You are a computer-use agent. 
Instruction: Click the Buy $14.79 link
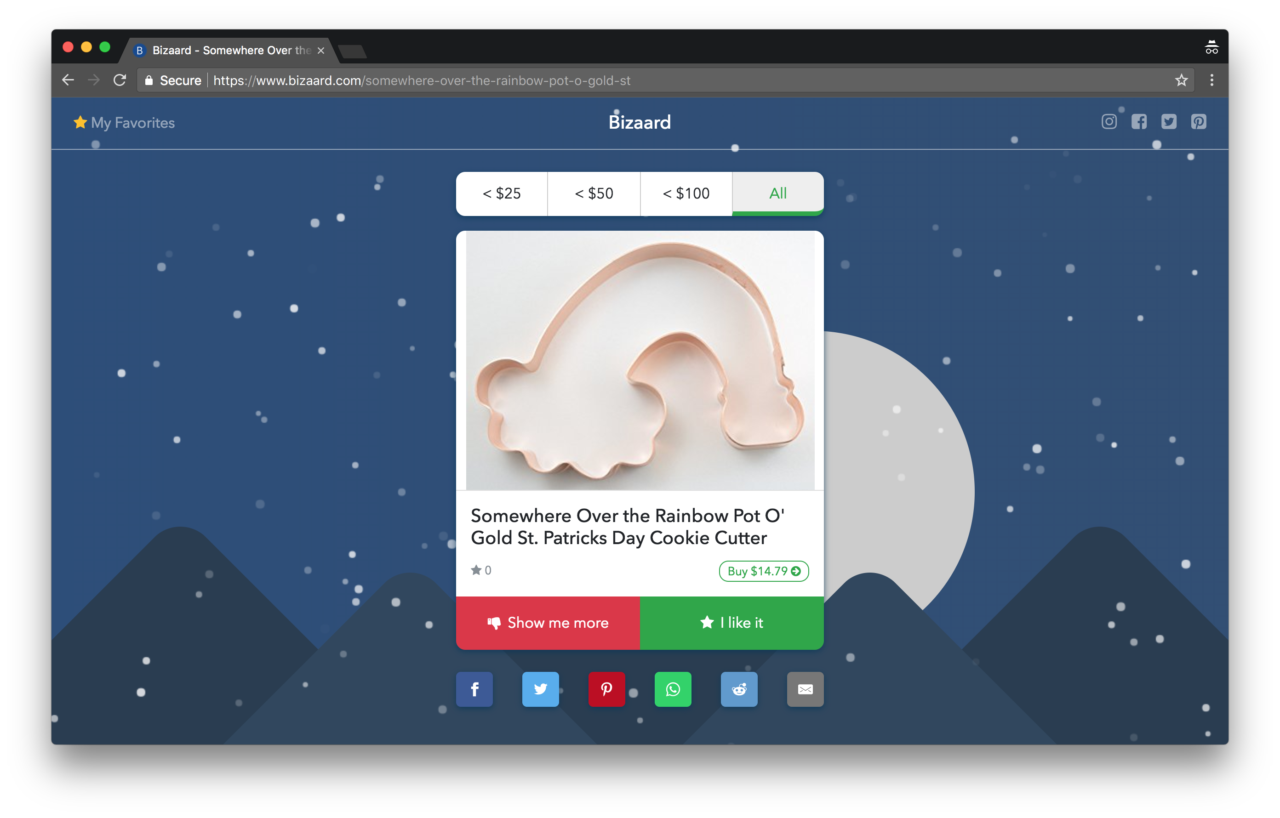point(763,571)
